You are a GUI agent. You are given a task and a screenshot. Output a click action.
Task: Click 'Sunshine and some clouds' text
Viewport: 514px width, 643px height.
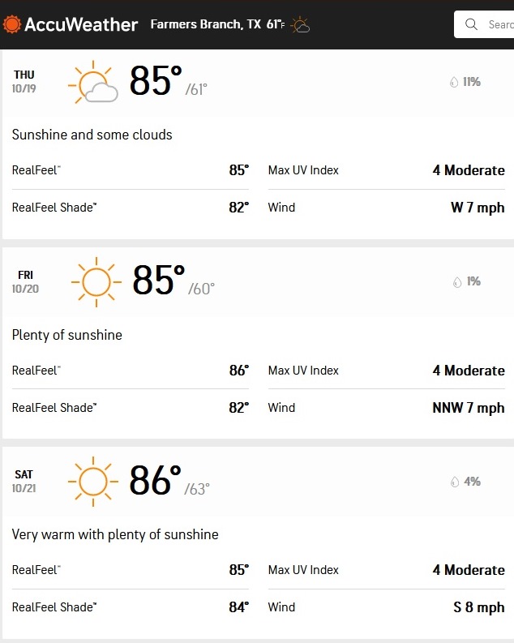click(x=92, y=135)
